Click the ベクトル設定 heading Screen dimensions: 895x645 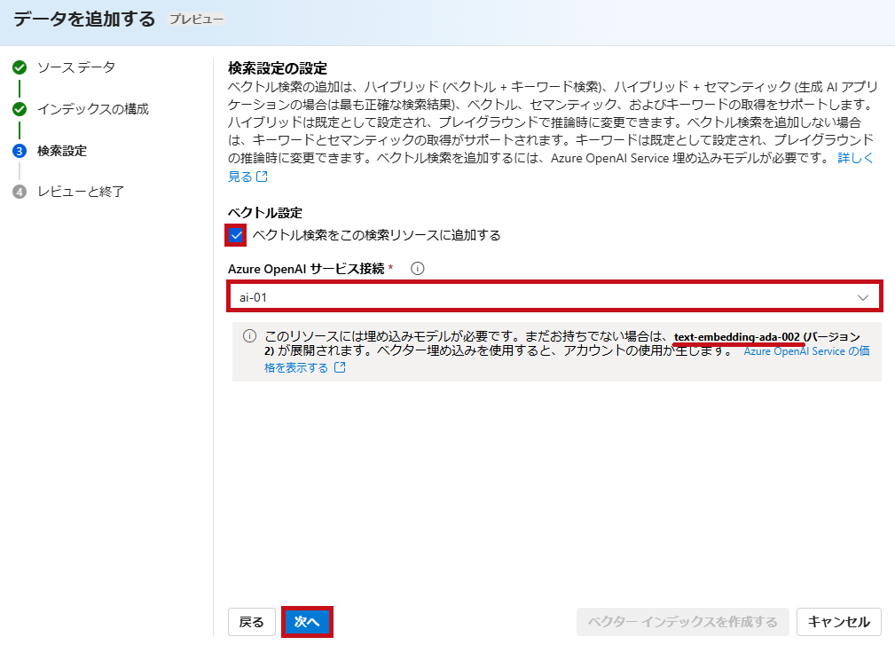(x=265, y=213)
